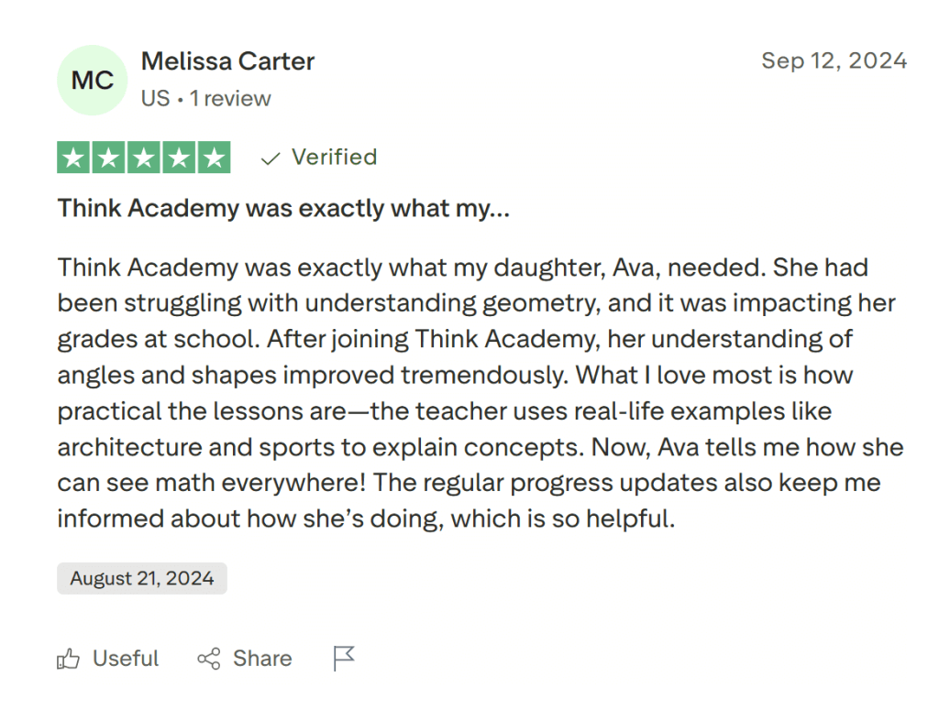Click the fourth star of the rating
939x710 pixels.
178,158
